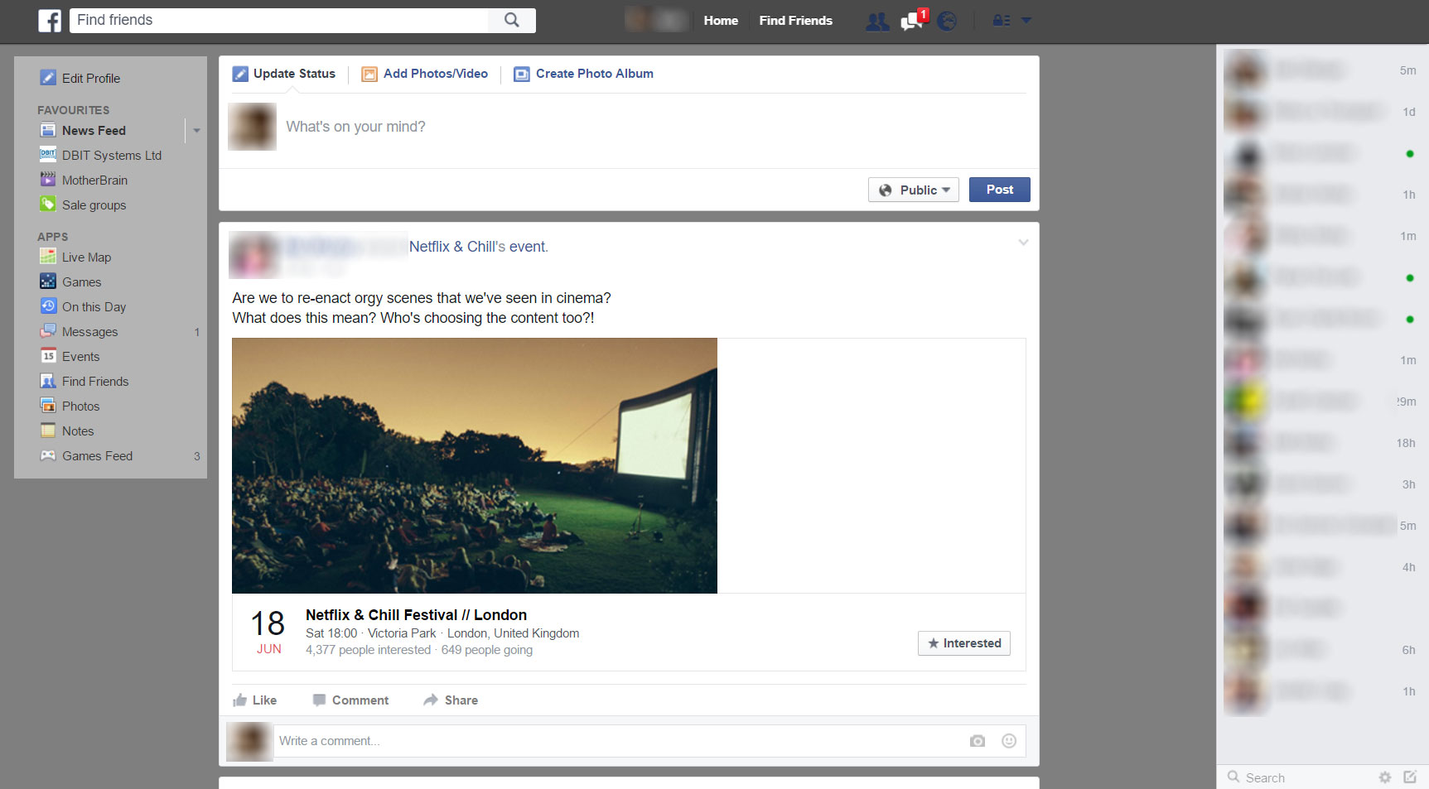
Task: Click the chat Search field
Action: pyautogui.click(x=1296, y=777)
